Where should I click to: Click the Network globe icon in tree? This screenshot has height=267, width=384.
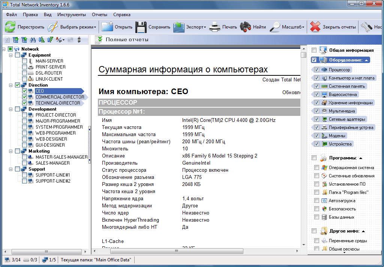coord(16,49)
